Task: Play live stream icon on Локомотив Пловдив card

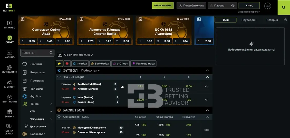Action: (x=81, y=19)
